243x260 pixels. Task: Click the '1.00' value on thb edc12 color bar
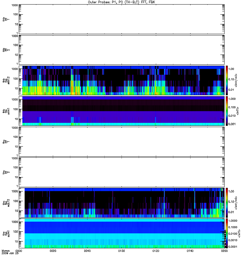click(231, 69)
